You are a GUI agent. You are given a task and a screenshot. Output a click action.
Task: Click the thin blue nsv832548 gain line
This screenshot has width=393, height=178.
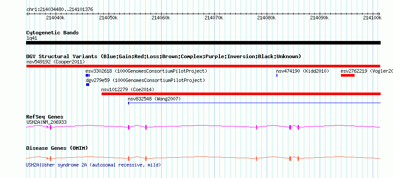pyautogui.click(x=254, y=103)
